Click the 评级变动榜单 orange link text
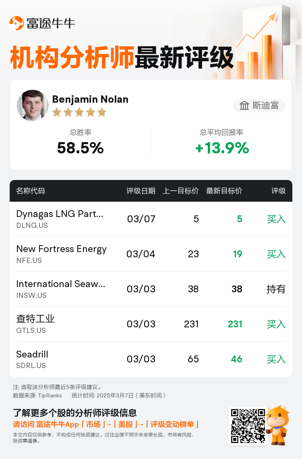 [x=172, y=424]
